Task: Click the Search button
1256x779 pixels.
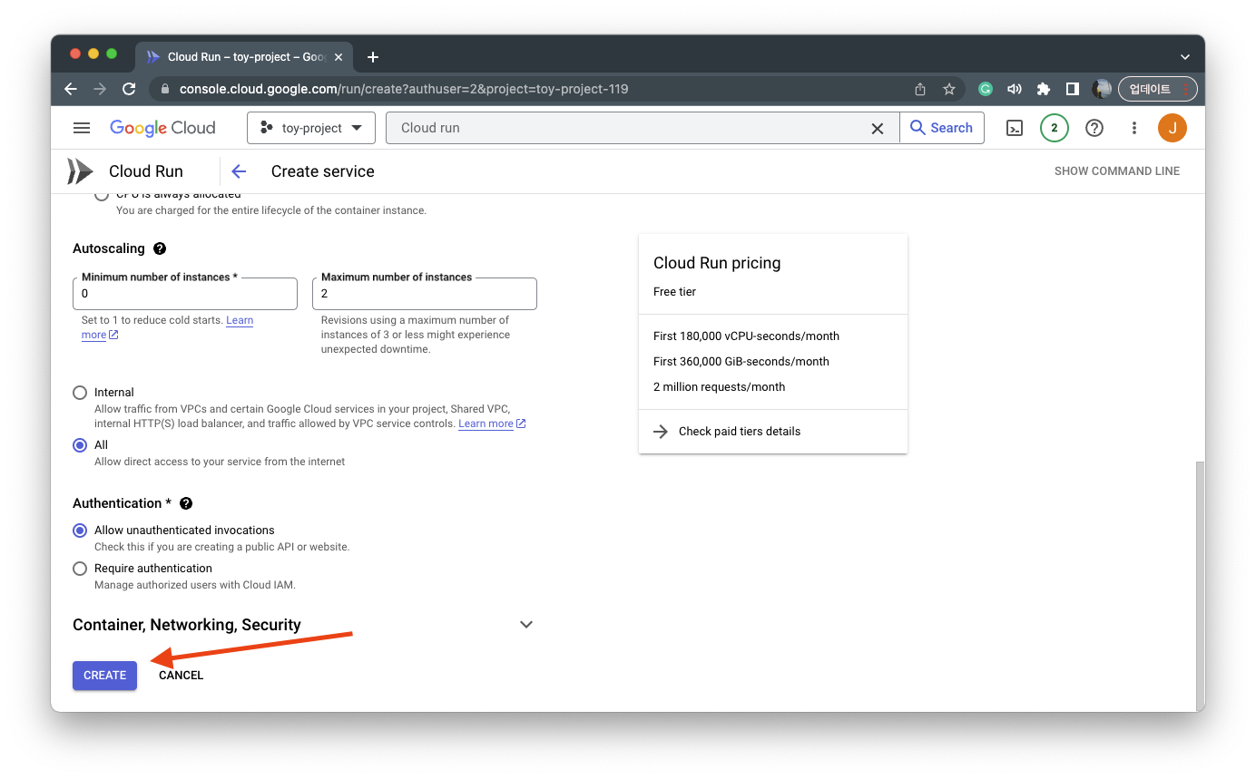Action: 941,128
